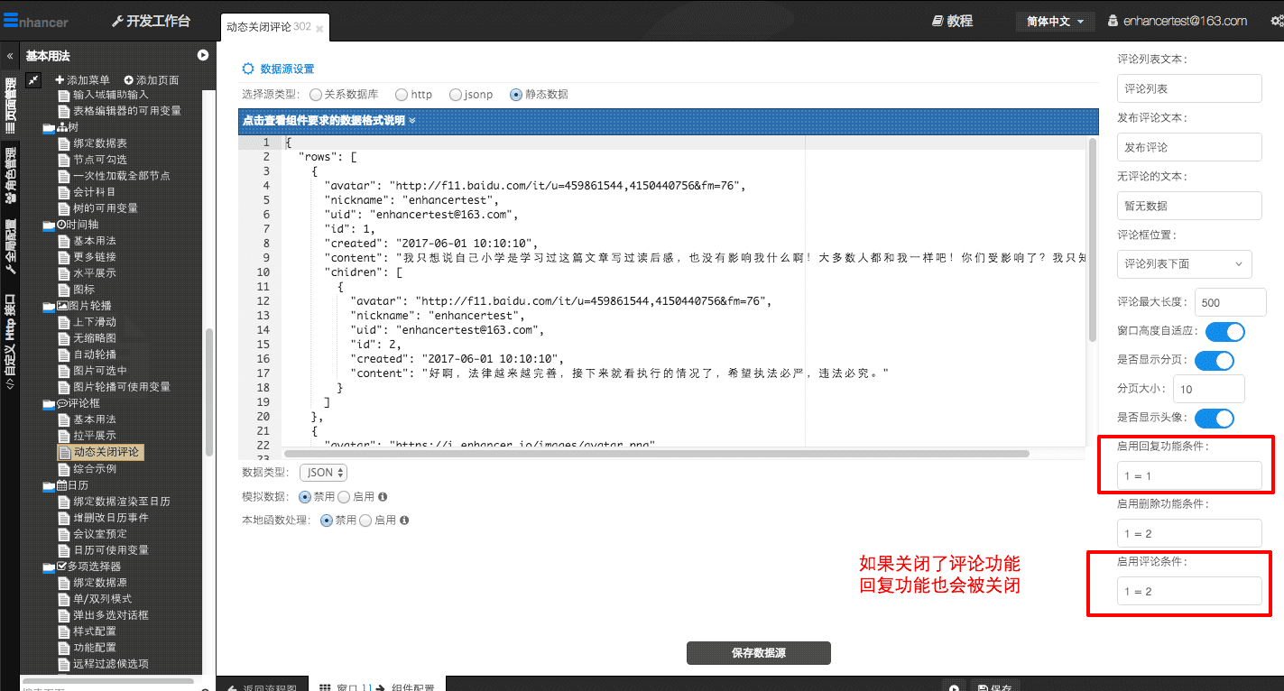Collapse the 时间轴 folder
Screen dimensions: 1284x691
[x=49, y=225]
